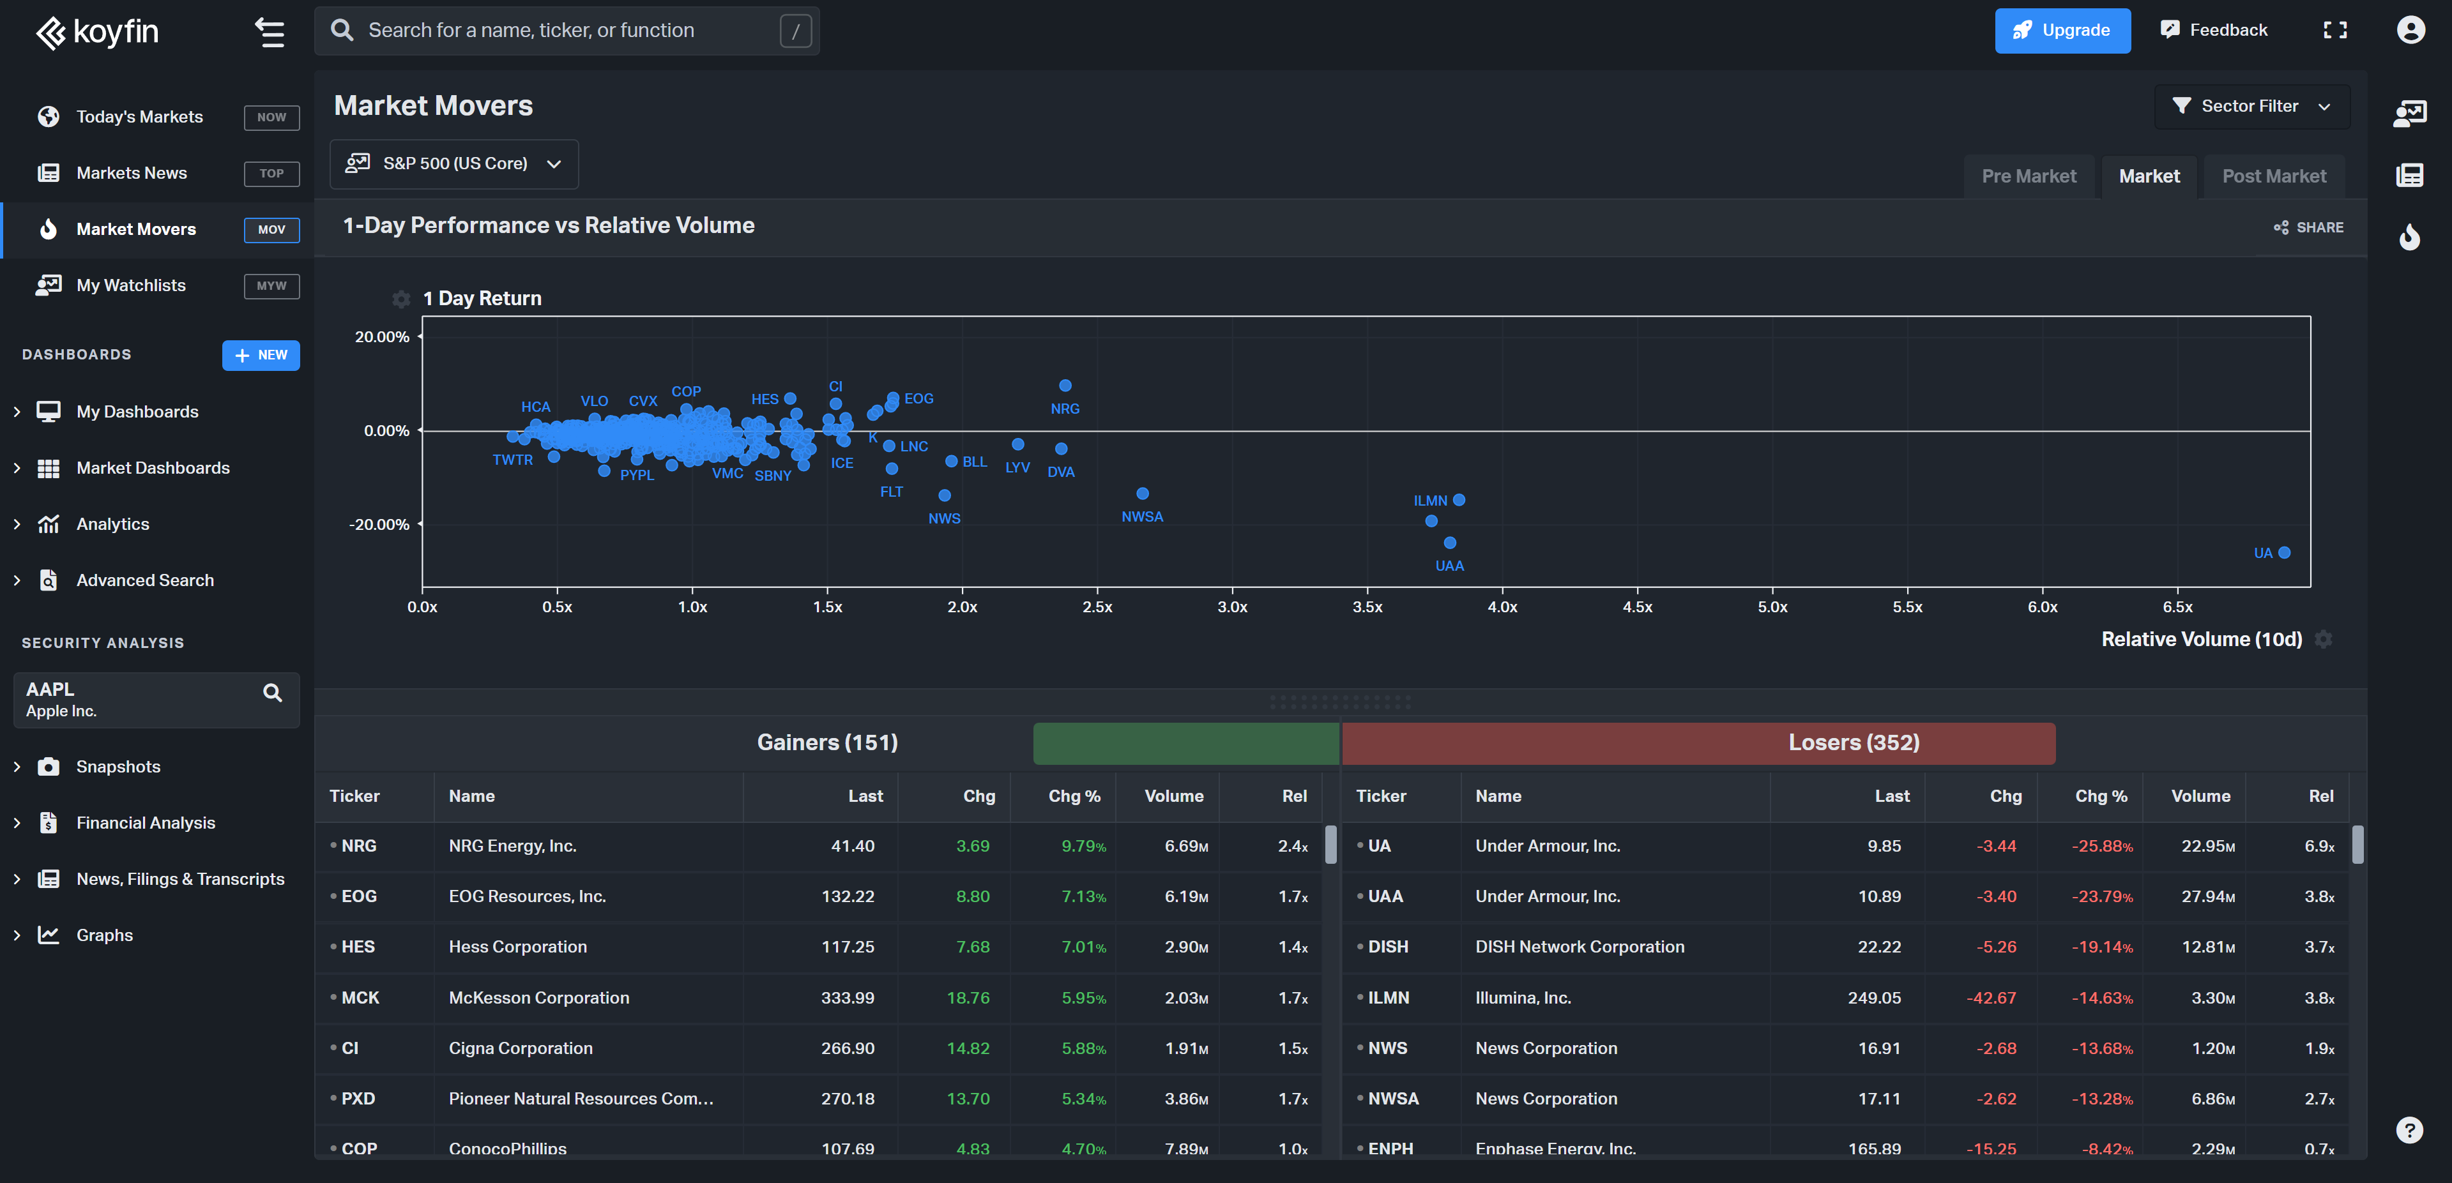Click the Advanced Search document icon
This screenshot has width=2452, height=1183.
click(x=49, y=580)
